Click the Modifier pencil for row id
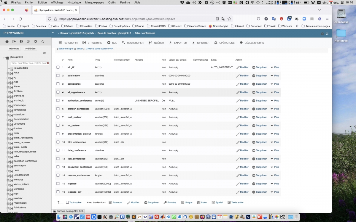Image resolution: width=356 pixels, height=222 pixels. click(x=238, y=67)
